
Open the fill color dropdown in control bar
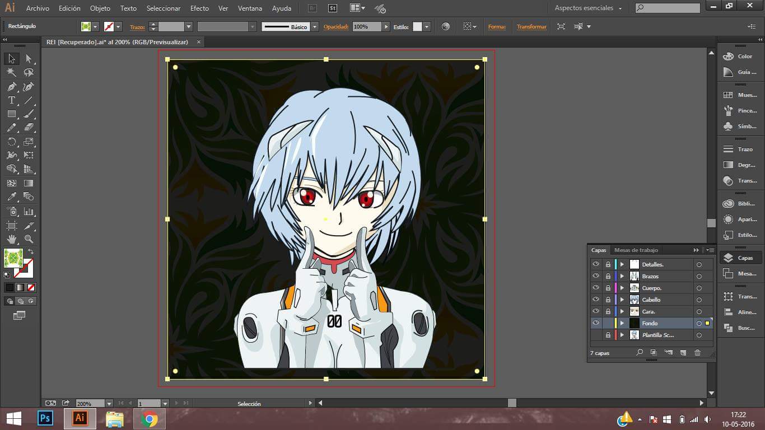coord(96,26)
